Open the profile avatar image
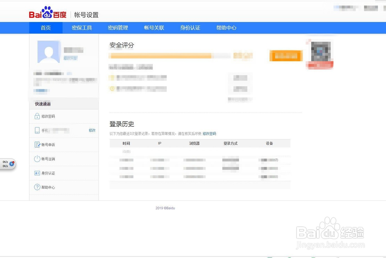This screenshot has width=386, height=258. point(49,51)
